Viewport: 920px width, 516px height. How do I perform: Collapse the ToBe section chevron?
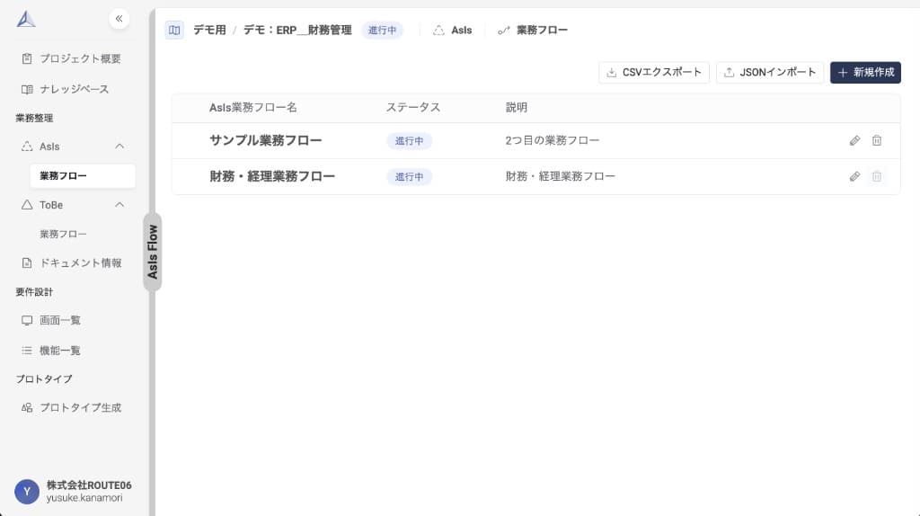pyautogui.click(x=119, y=205)
